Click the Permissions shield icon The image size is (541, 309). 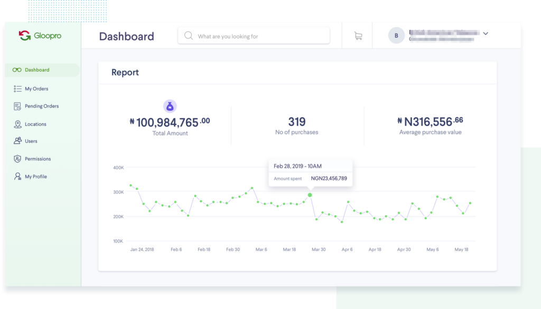(17, 159)
